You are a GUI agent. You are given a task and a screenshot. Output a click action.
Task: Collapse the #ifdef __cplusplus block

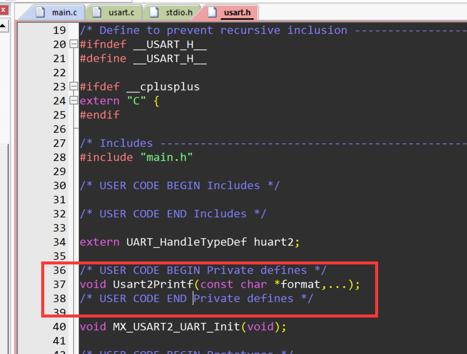(74, 86)
